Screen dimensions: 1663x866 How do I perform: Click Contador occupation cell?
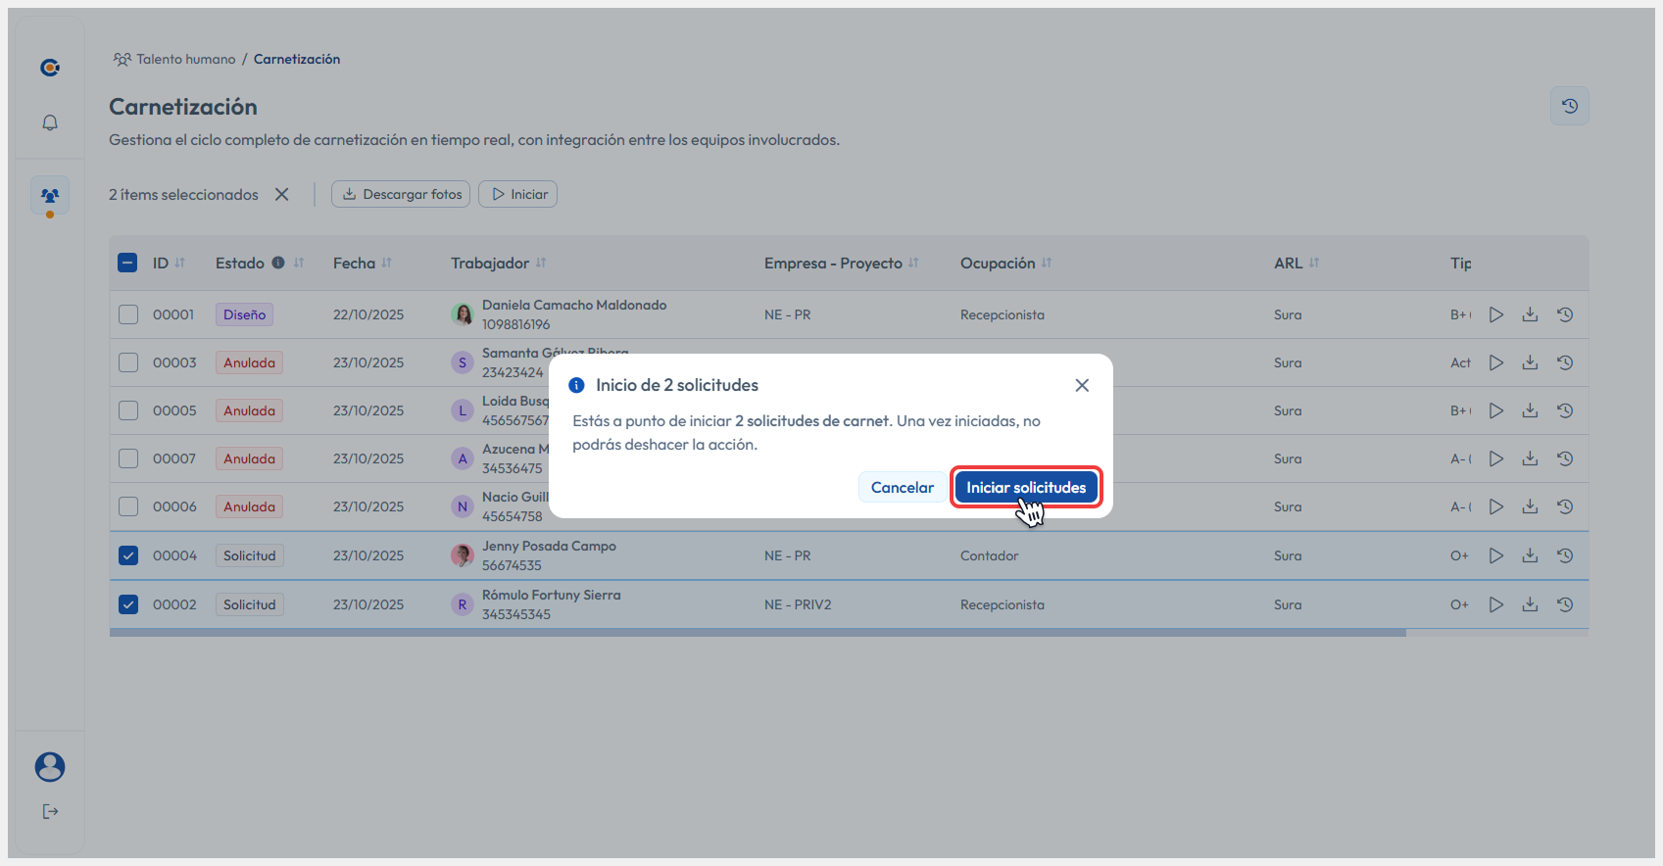point(989,555)
